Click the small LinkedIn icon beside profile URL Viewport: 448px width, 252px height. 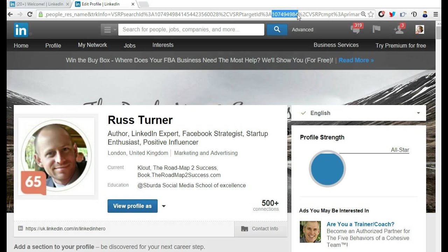coord(20,229)
